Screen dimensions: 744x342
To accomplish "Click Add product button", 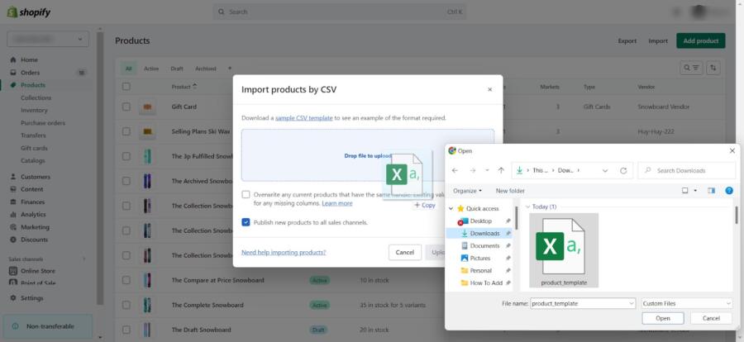I will click(x=701, y=40).
